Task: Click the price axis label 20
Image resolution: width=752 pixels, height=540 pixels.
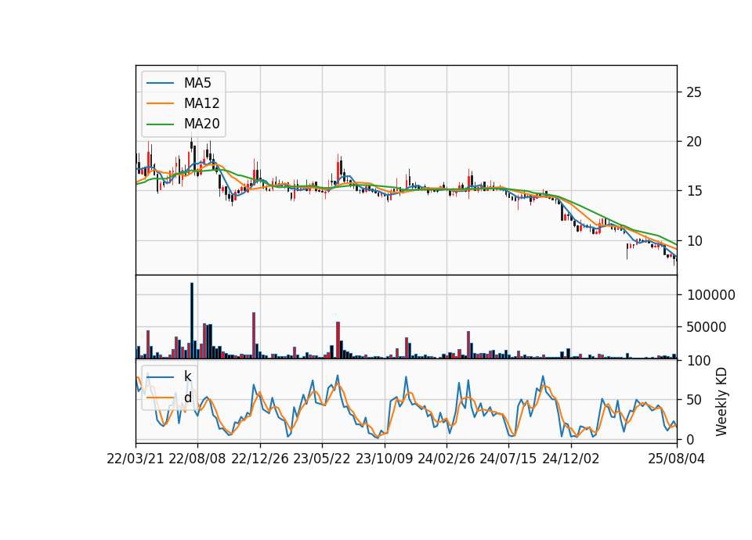Action: (693, 142)
